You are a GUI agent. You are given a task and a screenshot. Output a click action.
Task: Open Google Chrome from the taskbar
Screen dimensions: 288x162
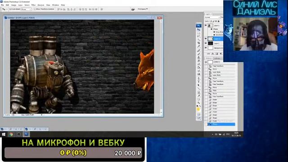[x=11, y=134]
